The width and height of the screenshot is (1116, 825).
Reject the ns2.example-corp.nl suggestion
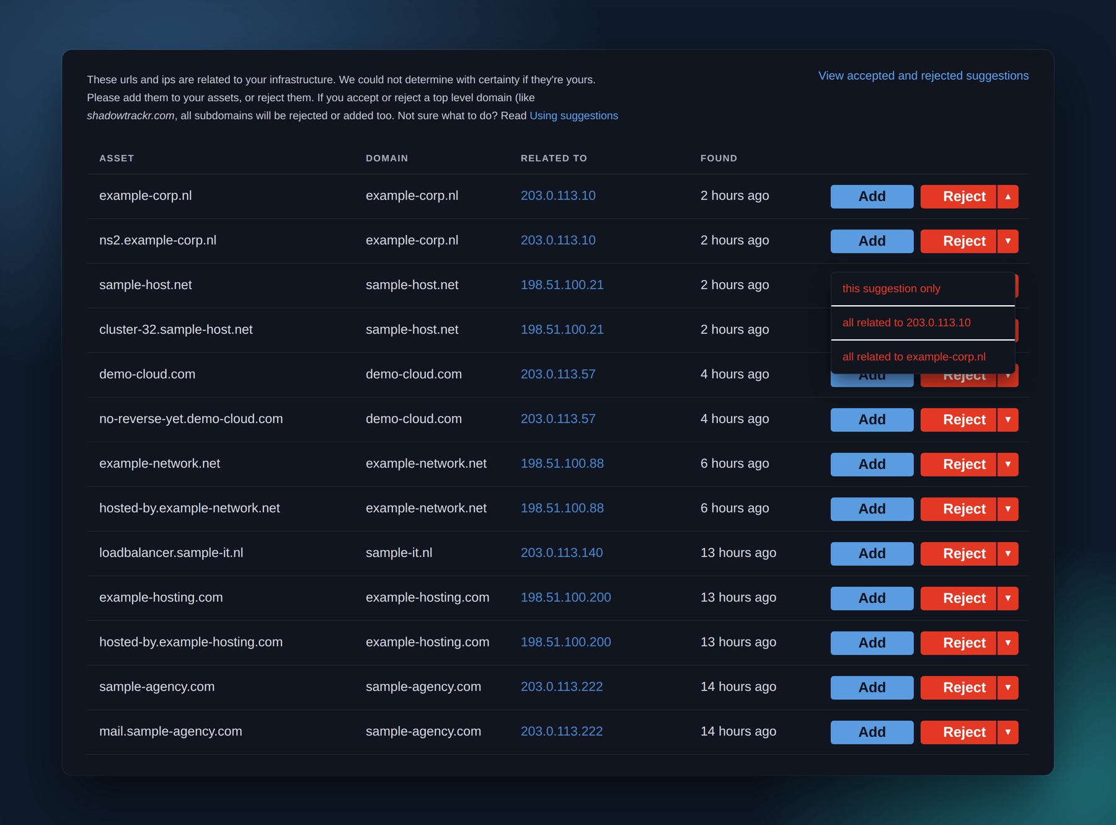coord(959,241)
